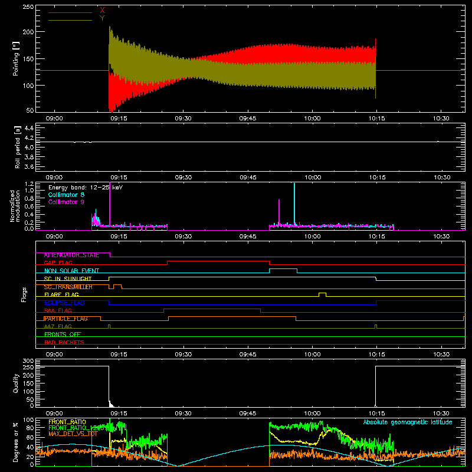
Task: Click the Normalized modulation axis title
Action: (15, 206)
